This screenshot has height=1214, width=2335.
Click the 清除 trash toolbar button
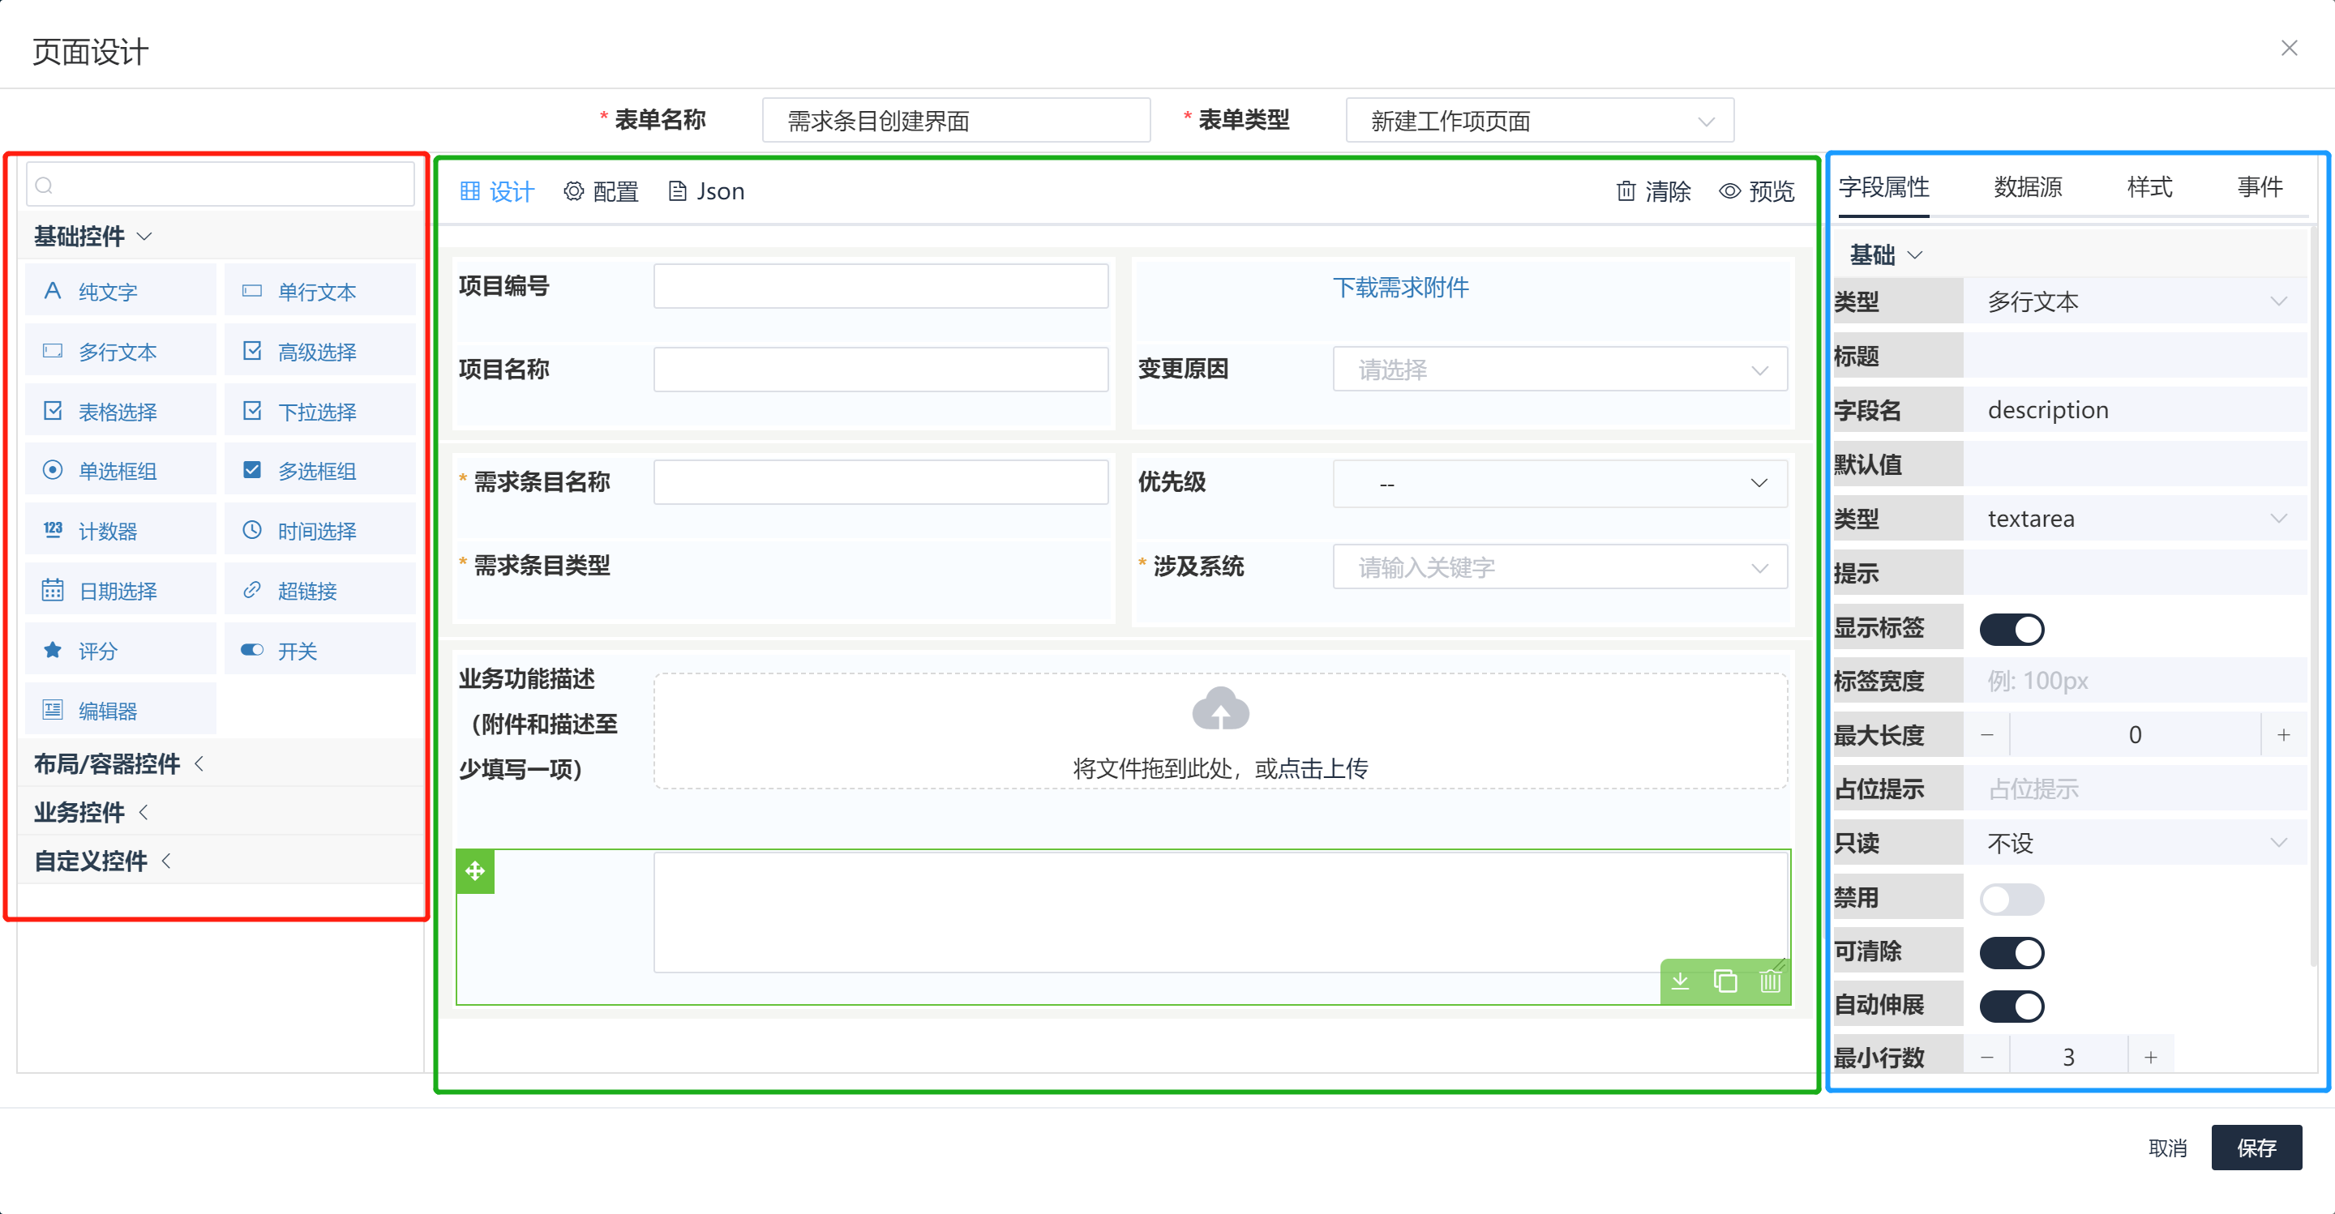click(x=1652, y=191)
